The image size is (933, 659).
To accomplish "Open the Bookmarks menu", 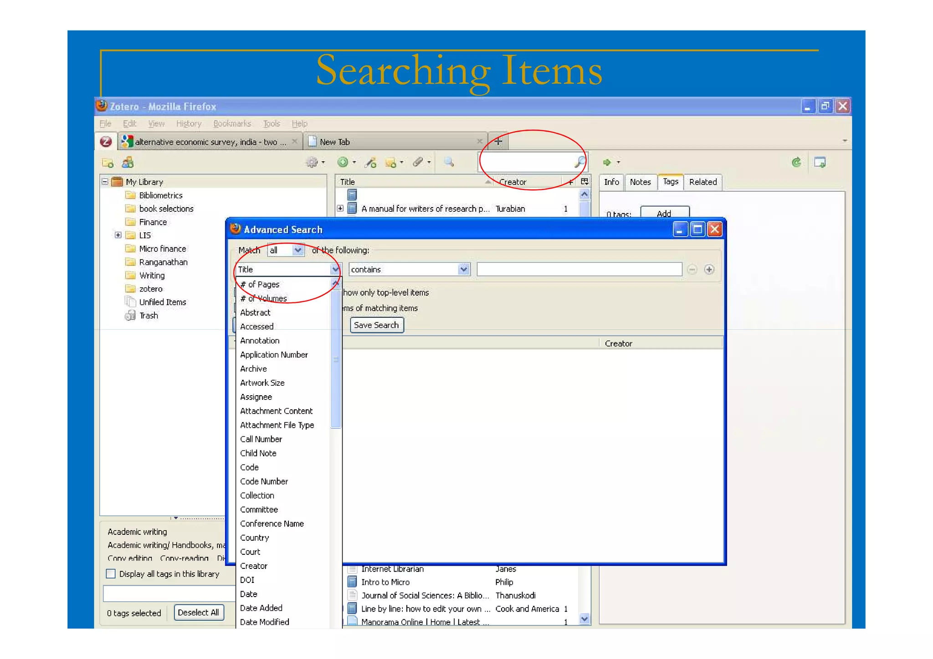I will pos(232,123).
